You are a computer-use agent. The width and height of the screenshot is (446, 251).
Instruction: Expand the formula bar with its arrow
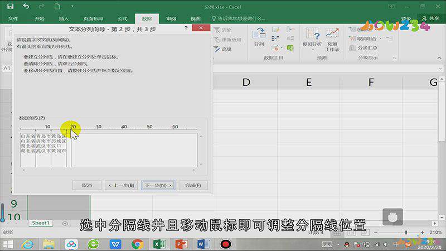pyautogui.click(x=440, y=69)
